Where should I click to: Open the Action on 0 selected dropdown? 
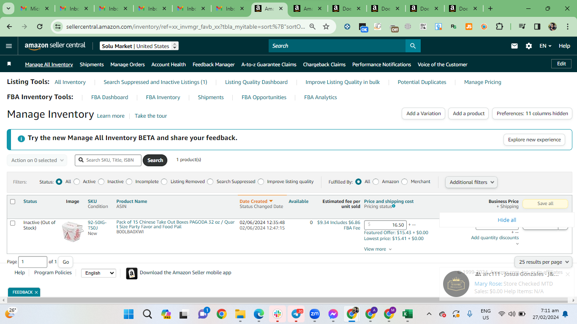(x=37, y=160)
